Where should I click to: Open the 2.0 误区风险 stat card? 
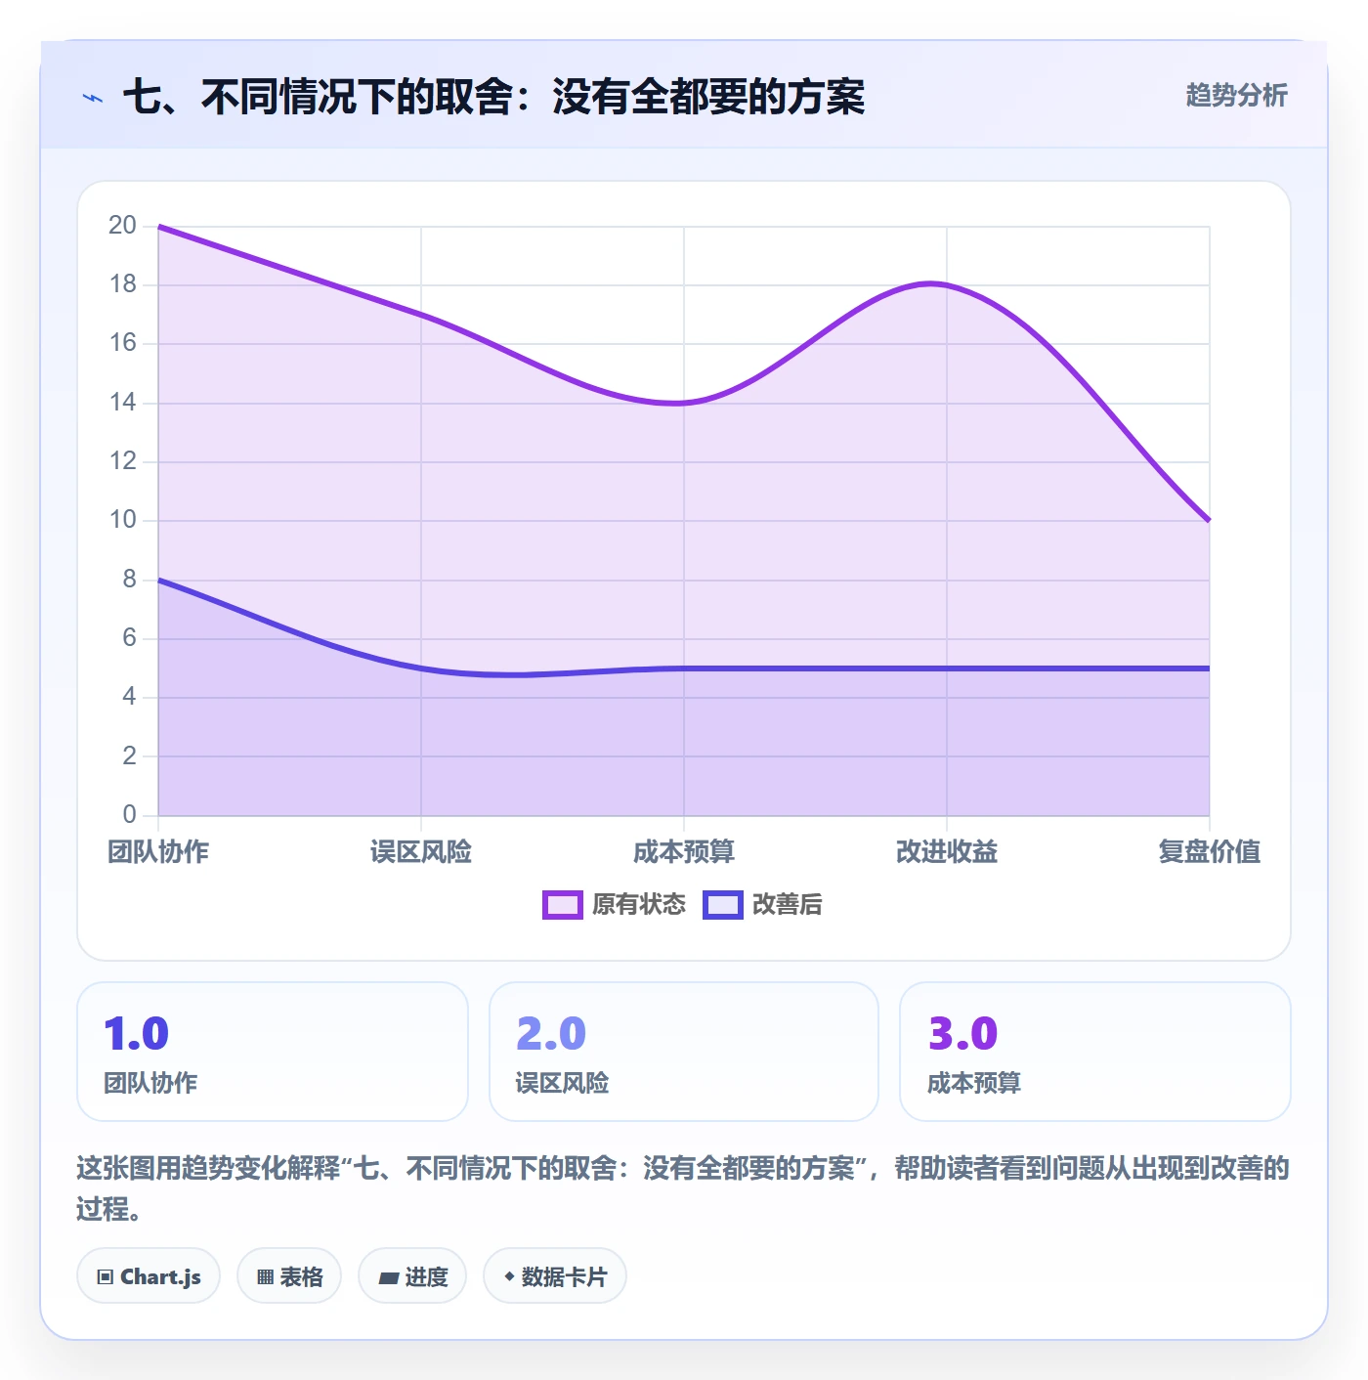click(684, 1052)
